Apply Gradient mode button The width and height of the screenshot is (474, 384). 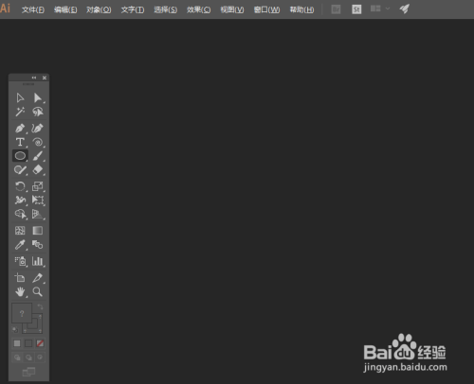click(28, 343)
